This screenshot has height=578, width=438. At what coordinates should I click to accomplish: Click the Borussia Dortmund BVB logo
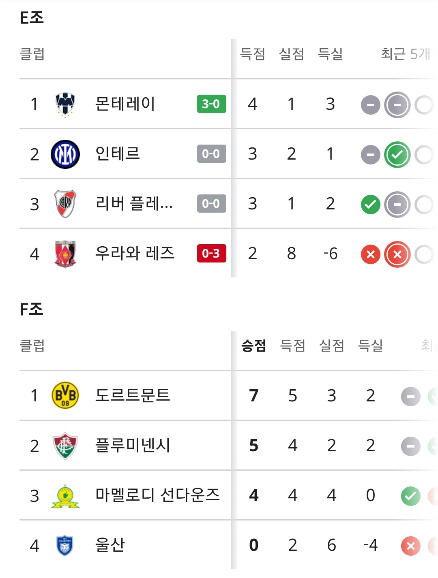(65, 395)
